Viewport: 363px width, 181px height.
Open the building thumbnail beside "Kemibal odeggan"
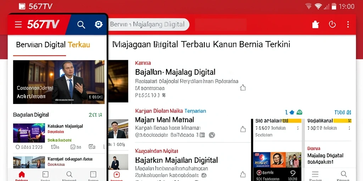coord(29,162)
